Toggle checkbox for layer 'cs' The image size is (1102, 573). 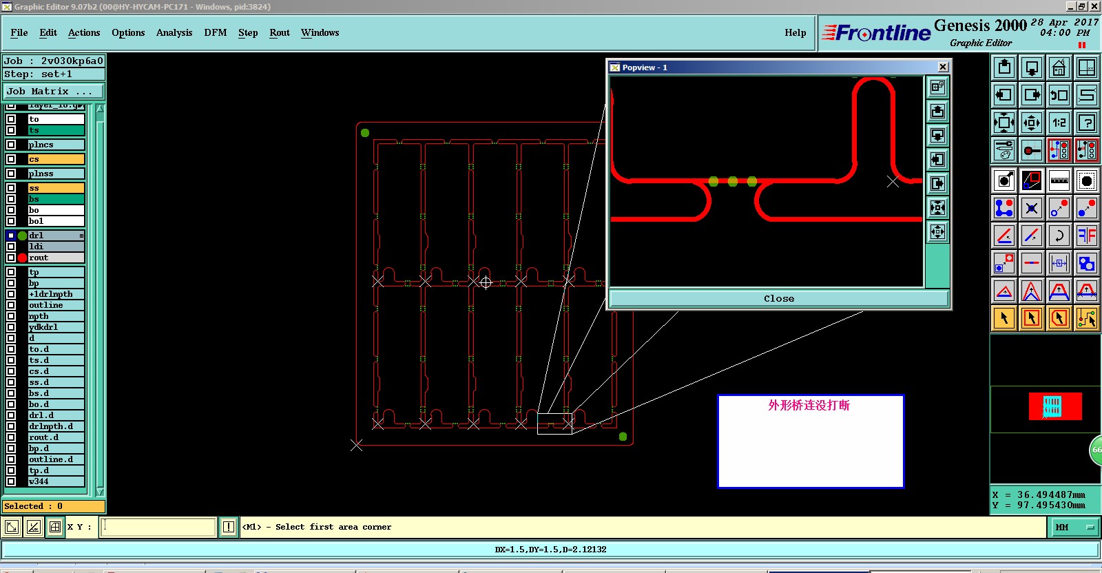click(x=11, y=159)
